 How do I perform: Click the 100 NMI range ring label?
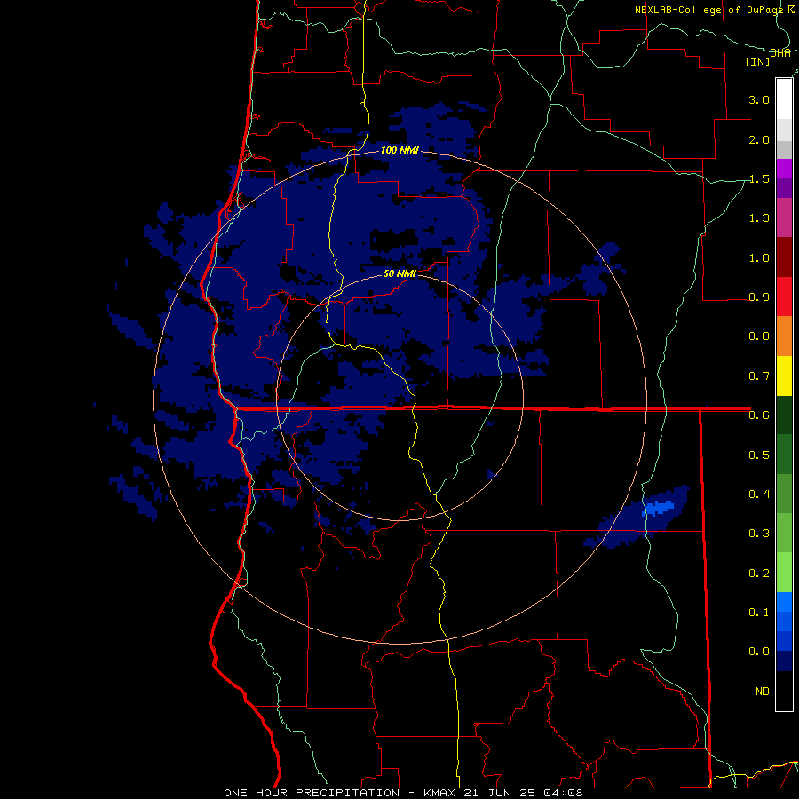[x=399, y=150]
